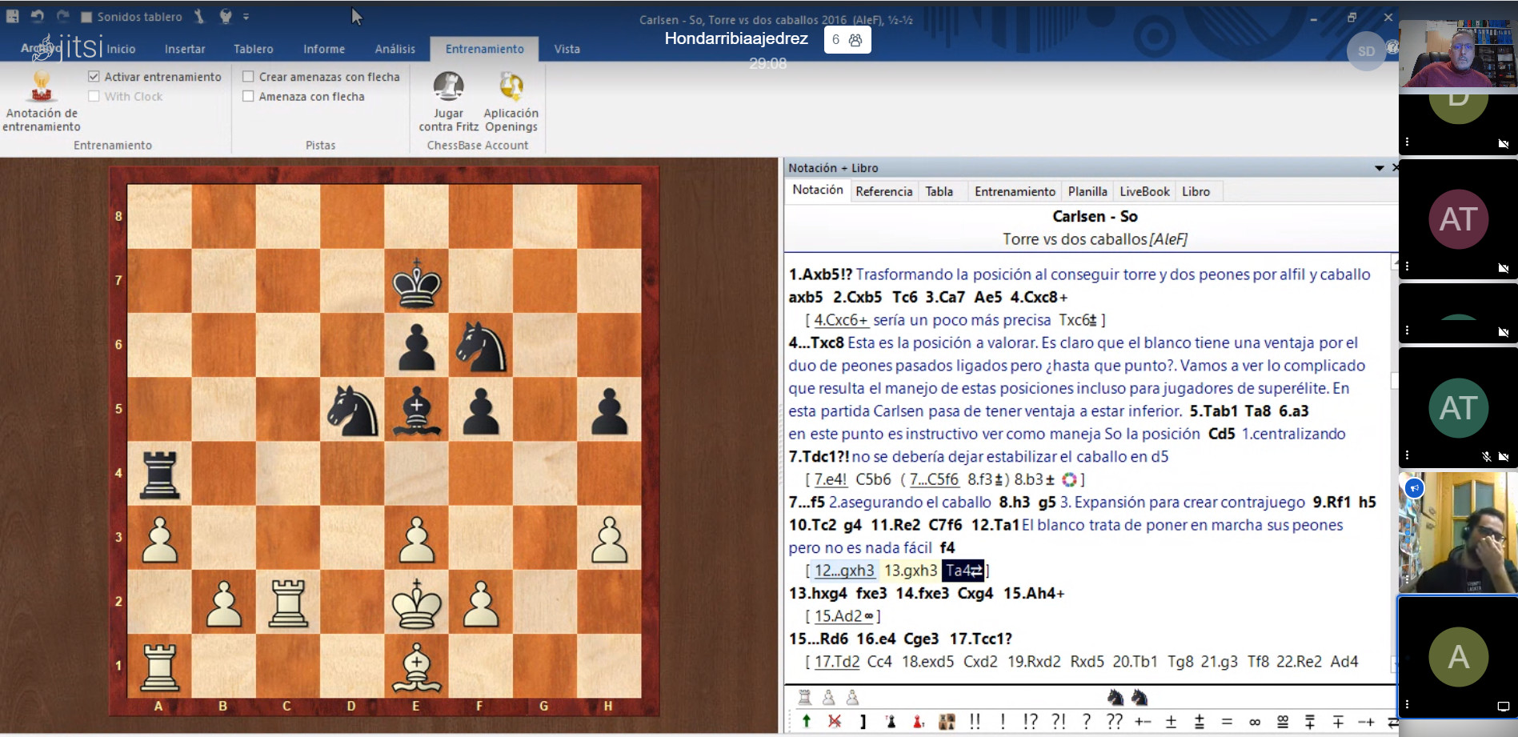Open the Notación + Libro panel dropdown arrow
This screenshot has width=1518, height=737.
tap(1379, 168)
